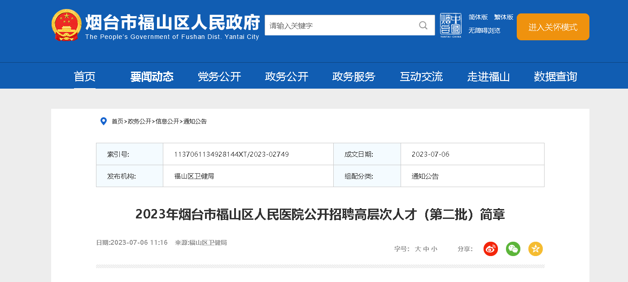Image resolution: width=628 pixels, height=282 pixels.
Task: Open 互动交流 navigation tab
Action: pyautogui.click(x=421, y=77)
